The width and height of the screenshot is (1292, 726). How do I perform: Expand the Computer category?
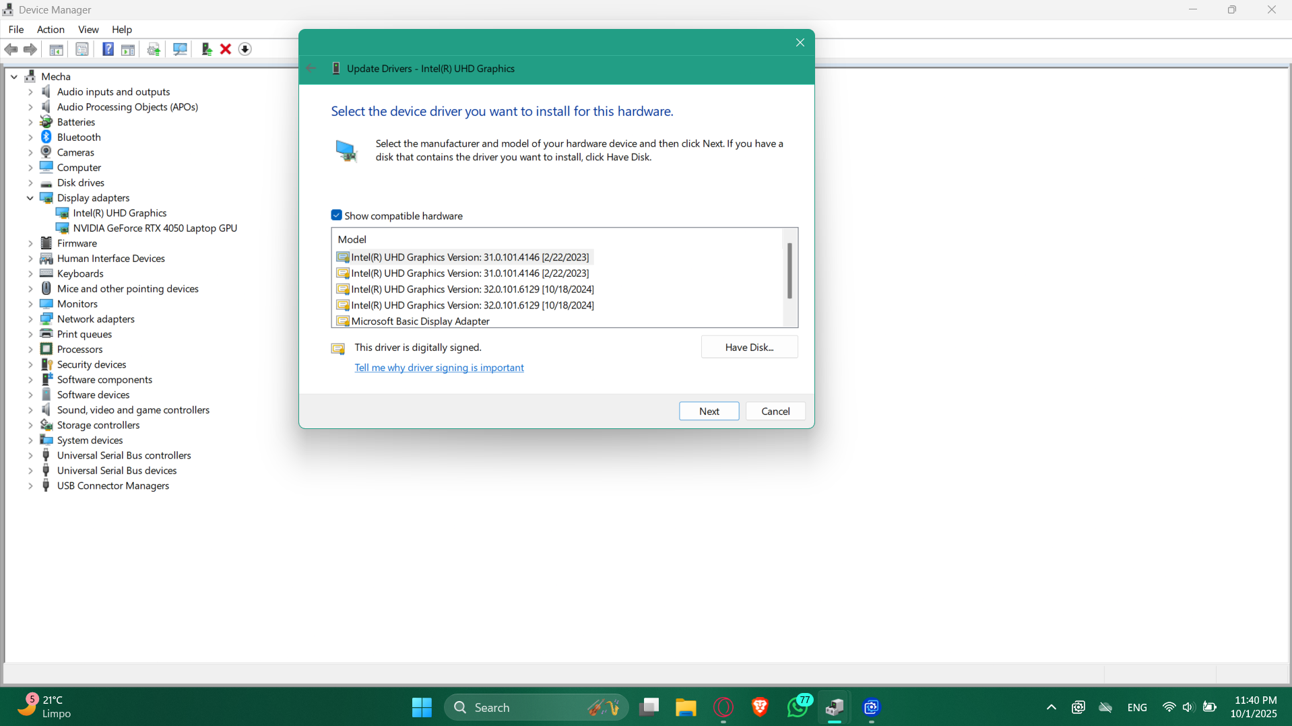point(30,168)
